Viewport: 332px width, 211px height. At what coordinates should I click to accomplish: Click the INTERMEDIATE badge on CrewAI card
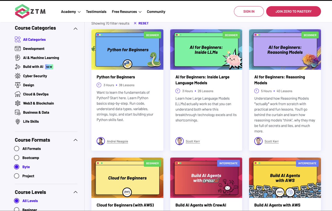228,163
